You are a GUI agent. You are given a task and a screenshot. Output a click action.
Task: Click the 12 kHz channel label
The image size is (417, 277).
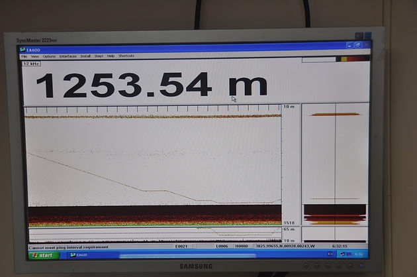(x=31, y=64)
